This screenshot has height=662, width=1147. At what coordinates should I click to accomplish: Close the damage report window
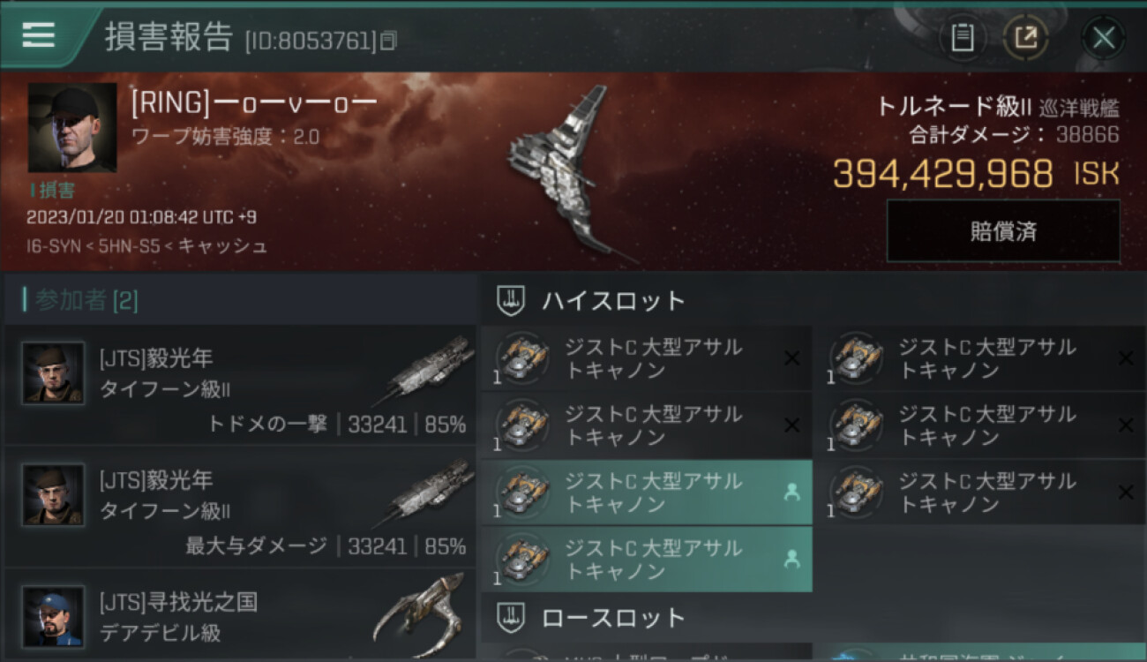1104,38
